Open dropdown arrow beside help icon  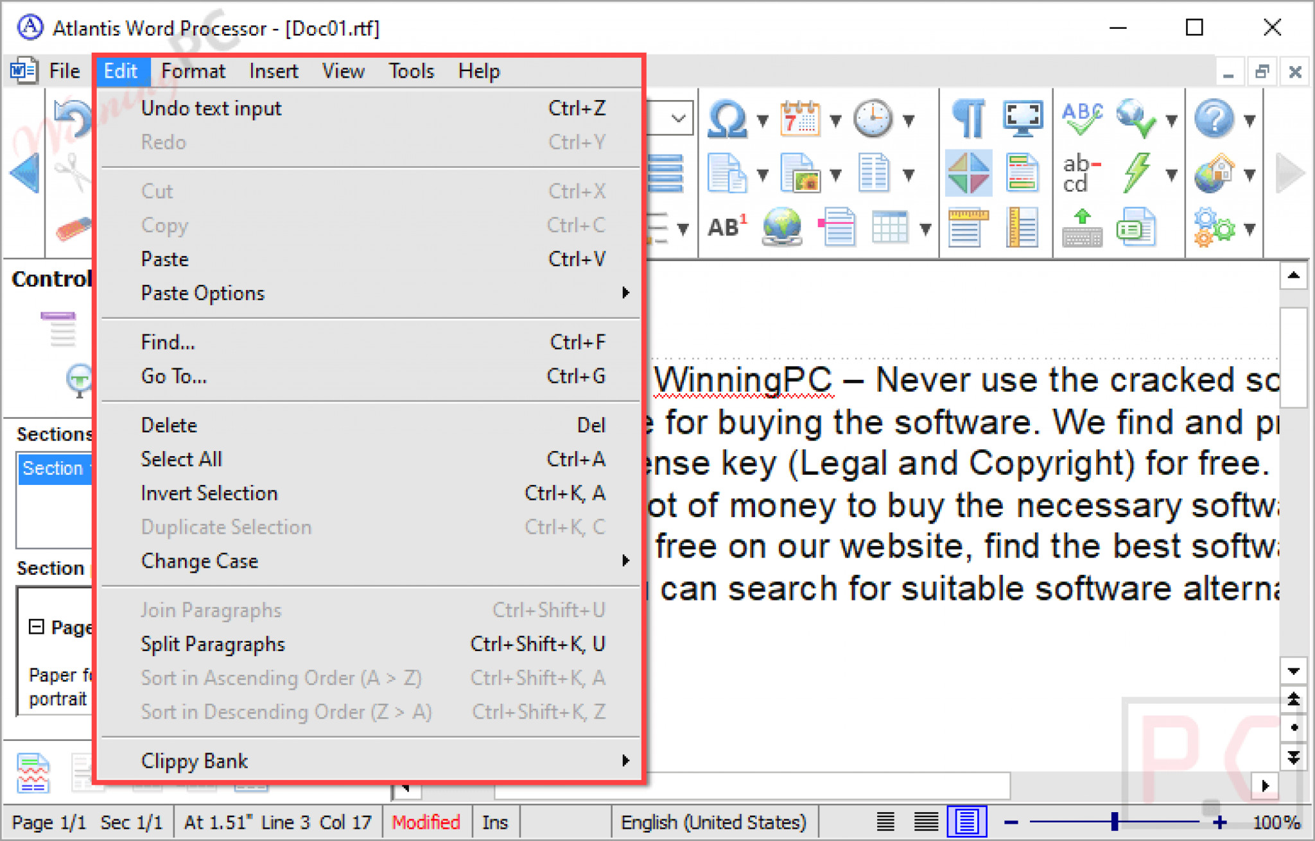(1250, 120)
